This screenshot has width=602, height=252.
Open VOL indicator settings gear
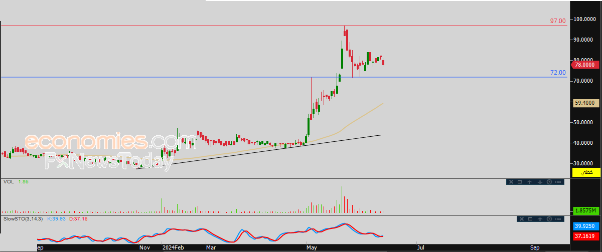(549, 182)
